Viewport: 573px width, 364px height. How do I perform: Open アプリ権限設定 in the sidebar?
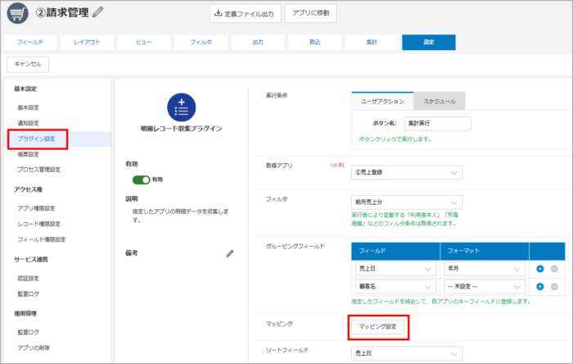pyautogui.click(x=36, y=208)
